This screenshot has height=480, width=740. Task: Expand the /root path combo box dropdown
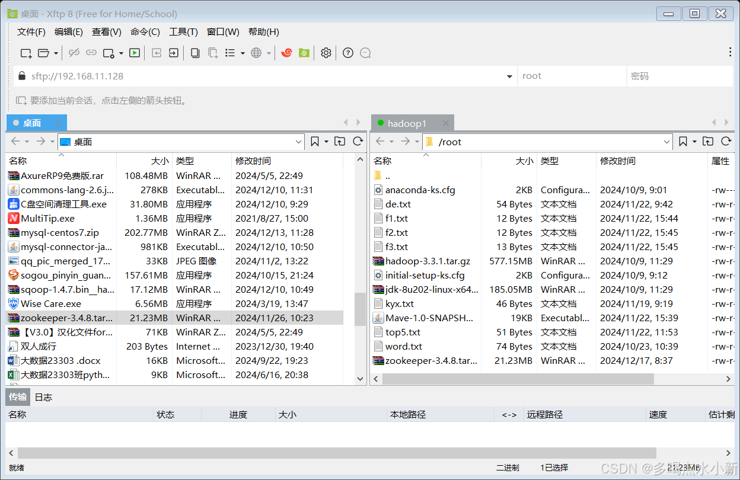(667, 142)
